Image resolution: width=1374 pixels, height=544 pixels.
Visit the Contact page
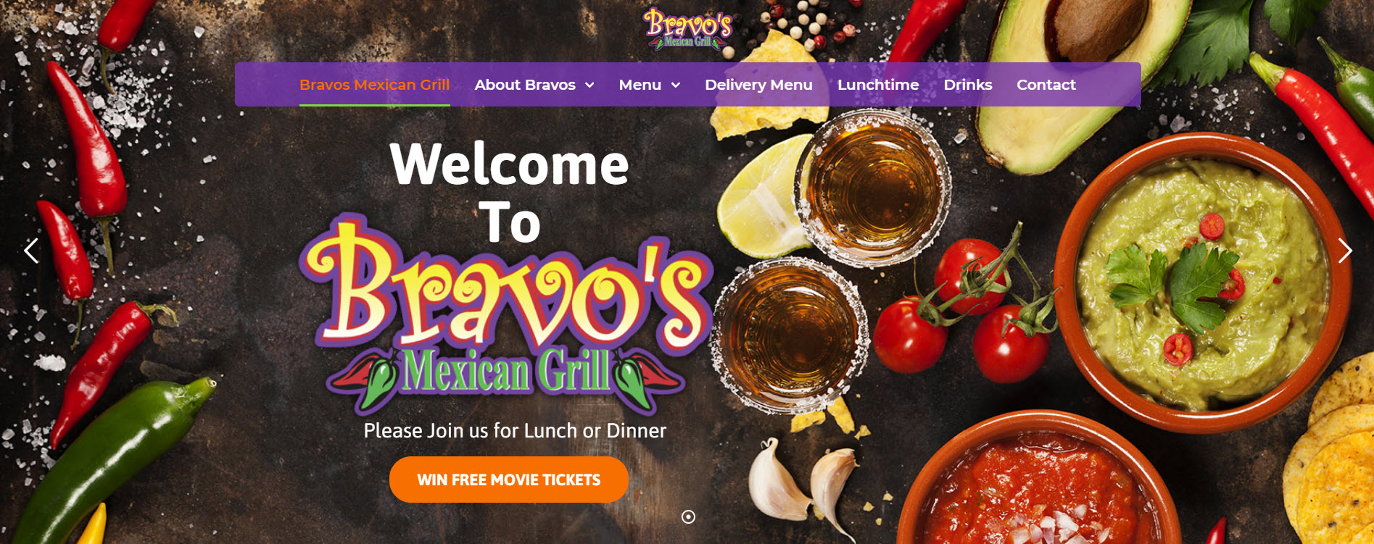(1046, 85)
